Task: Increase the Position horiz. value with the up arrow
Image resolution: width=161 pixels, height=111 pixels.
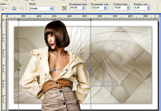Action: 128,7
